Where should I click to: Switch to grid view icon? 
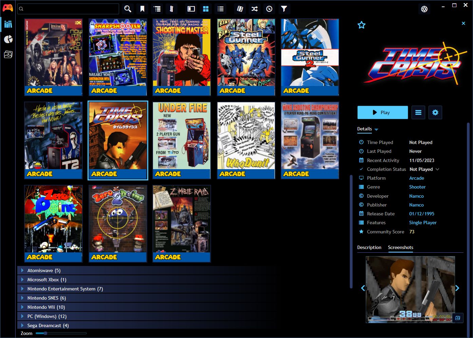click(206, 9)
